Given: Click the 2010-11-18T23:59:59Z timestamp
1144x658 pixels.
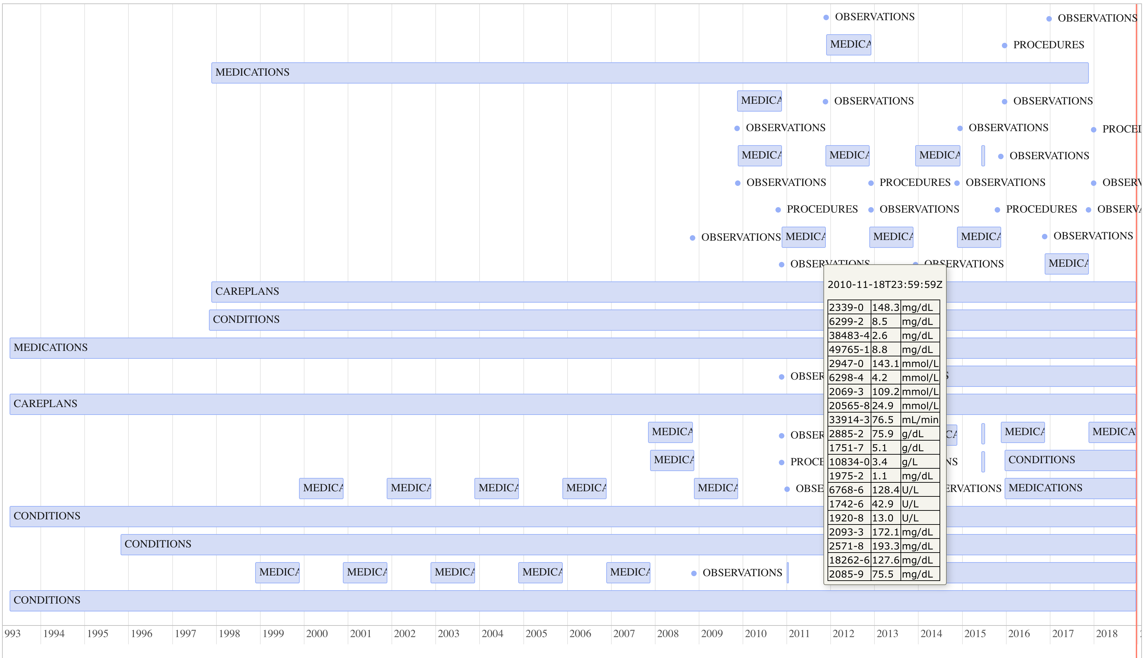Looking at the screenshot, I should [x=885, y=284].
